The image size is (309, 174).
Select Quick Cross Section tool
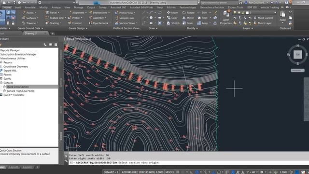point(17,87)
